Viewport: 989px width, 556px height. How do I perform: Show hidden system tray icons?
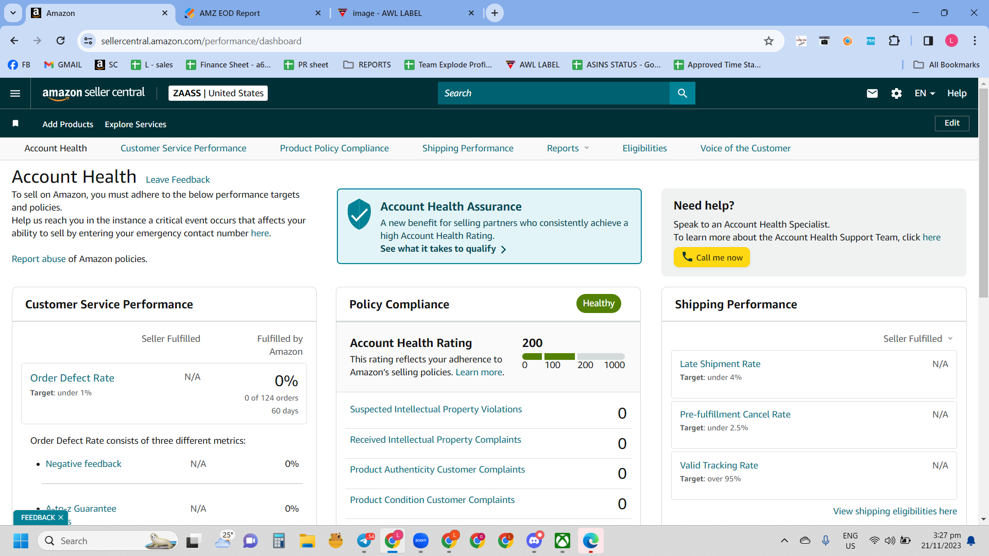click(784, 541)
